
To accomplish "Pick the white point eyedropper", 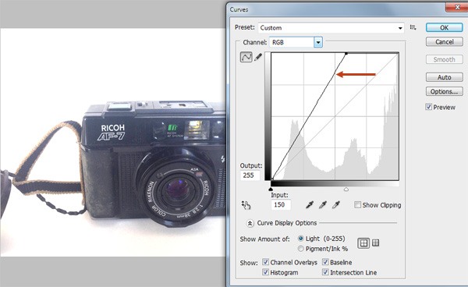I will click(336, 204).
